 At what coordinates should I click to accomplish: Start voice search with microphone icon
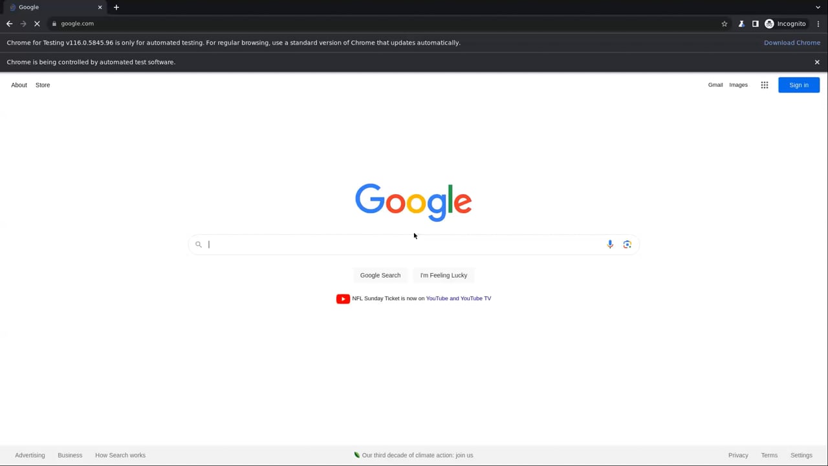610,244
